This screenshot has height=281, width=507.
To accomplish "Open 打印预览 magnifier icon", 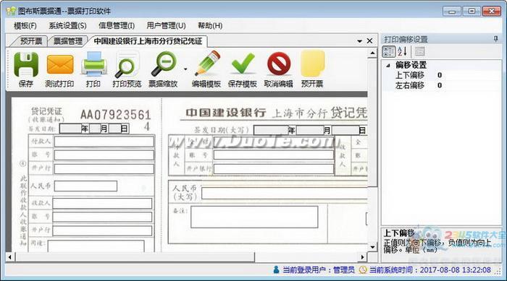I will [x=127, y=64].
